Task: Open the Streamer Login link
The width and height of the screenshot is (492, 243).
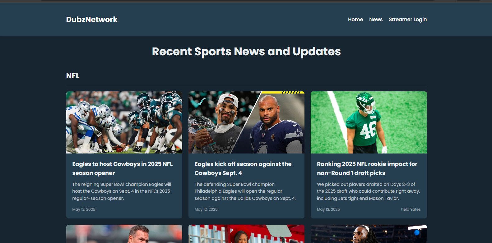Action: pyautogui.click(x=408, y=20)
